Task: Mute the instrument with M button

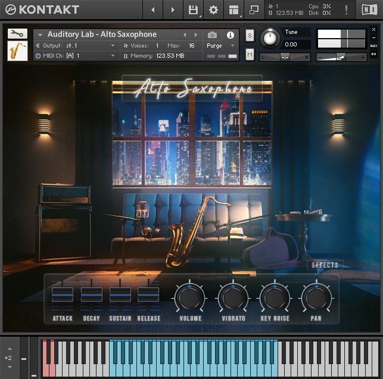Action: pos(250,54)
